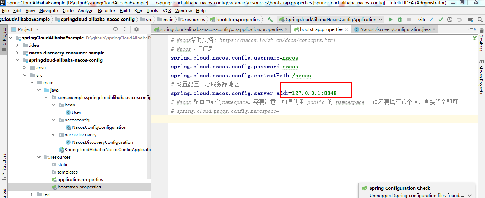Collapse all in Project panel
Viewport: 485px width, 198px height.
click(x=125, y=29)
